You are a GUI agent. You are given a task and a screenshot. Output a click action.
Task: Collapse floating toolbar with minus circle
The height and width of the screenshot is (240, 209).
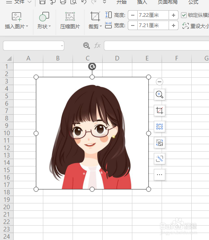pos(160,82)
